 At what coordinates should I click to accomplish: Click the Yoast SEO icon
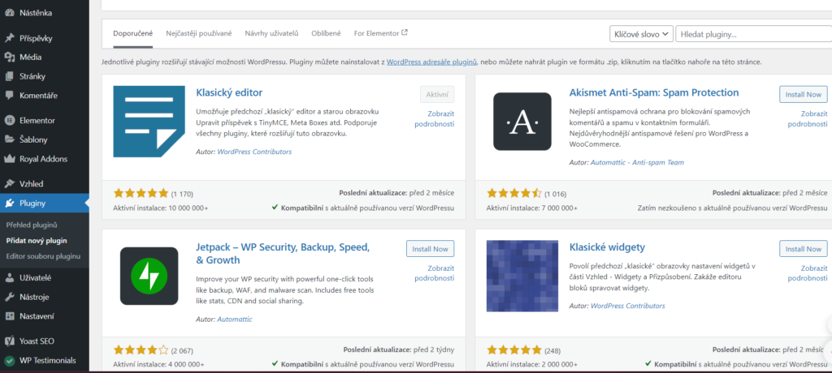[x=9, y=341]
